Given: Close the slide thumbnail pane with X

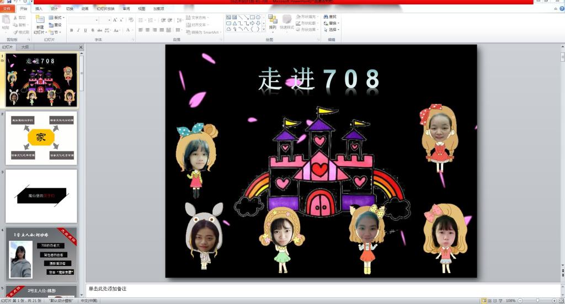Looking at the screenshot, I should click(81, 47).
